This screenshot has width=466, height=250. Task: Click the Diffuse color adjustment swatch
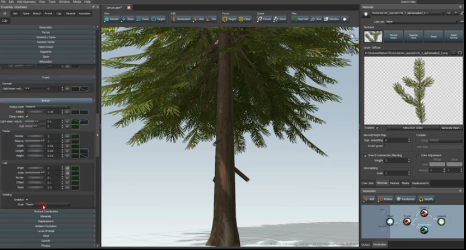point(437,164)
